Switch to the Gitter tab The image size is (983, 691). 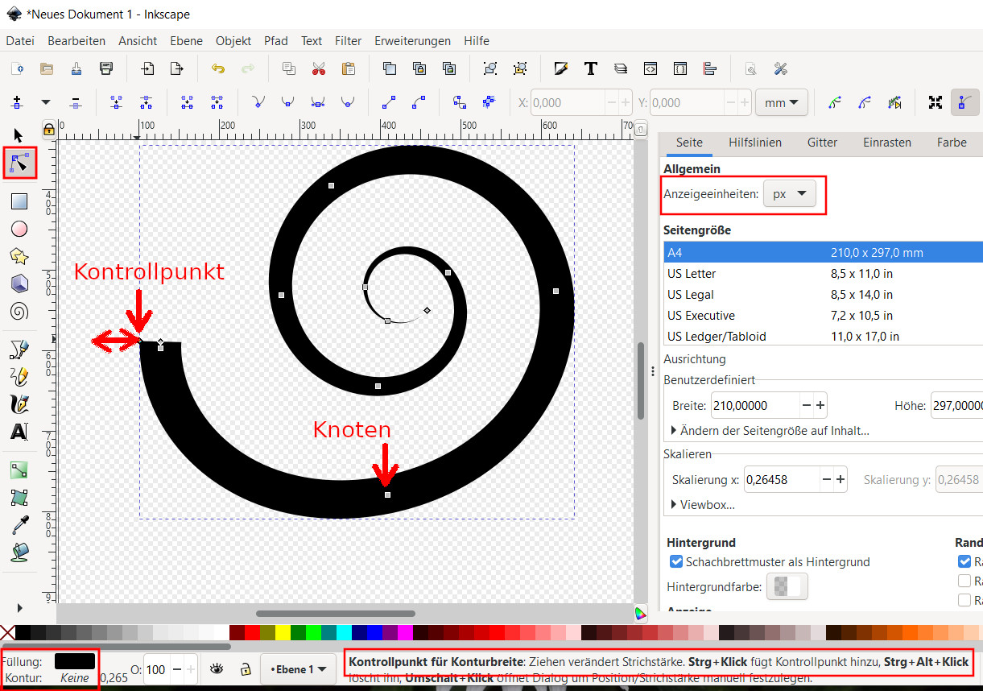pyautogui.click(x=823, y=142)
